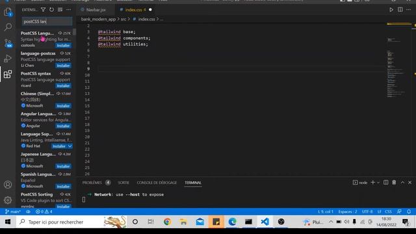
Task: Click src folder in the breadcrumb
Action: [x=123, y=19]
